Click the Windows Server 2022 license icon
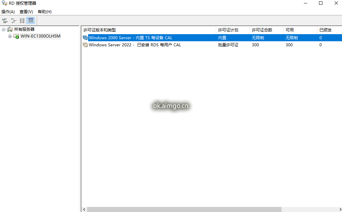The height and width of the screenshot is (212, 342). tap(85, 45)
